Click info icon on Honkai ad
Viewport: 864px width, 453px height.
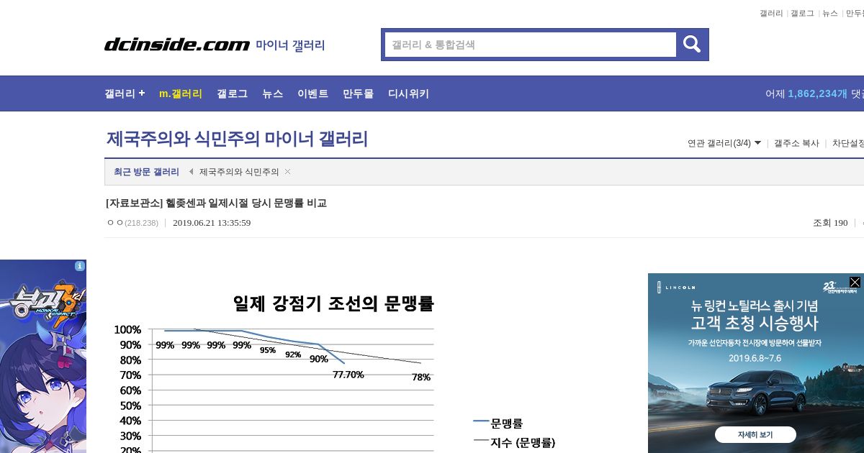[x=80, y=266]
